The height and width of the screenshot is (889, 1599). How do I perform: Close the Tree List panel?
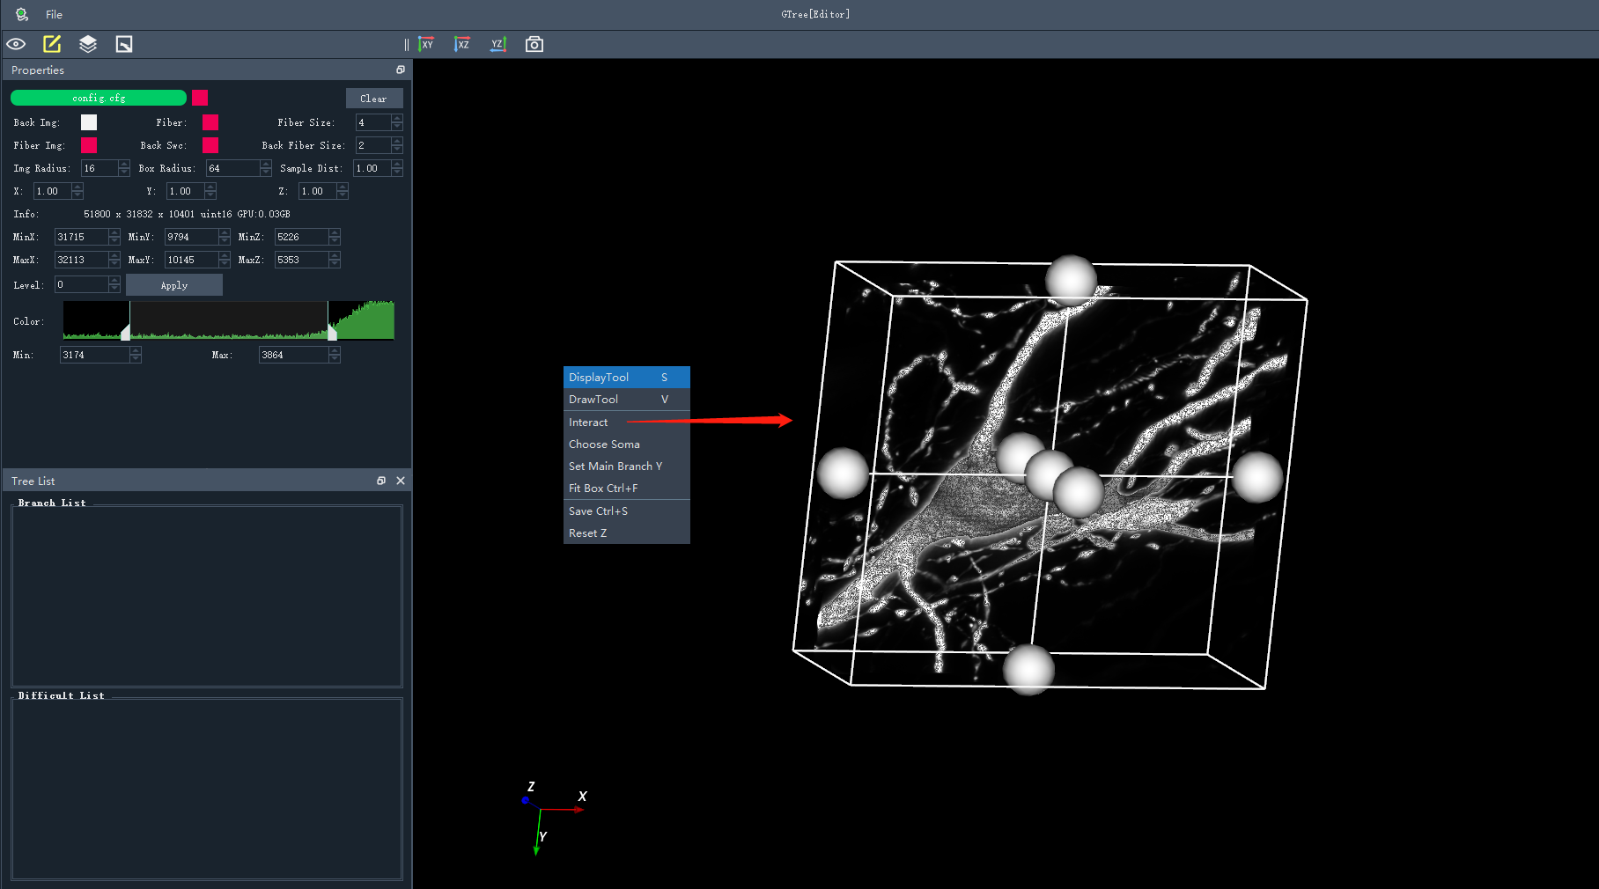401,481
